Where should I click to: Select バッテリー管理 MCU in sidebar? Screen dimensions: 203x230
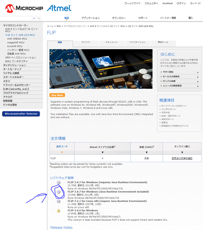pyautogui.click(x=18, y=50)
